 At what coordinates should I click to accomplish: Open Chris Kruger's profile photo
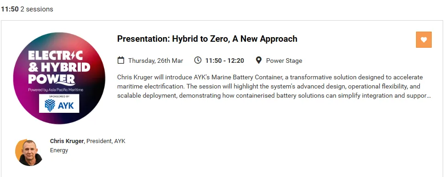point(29,152)
